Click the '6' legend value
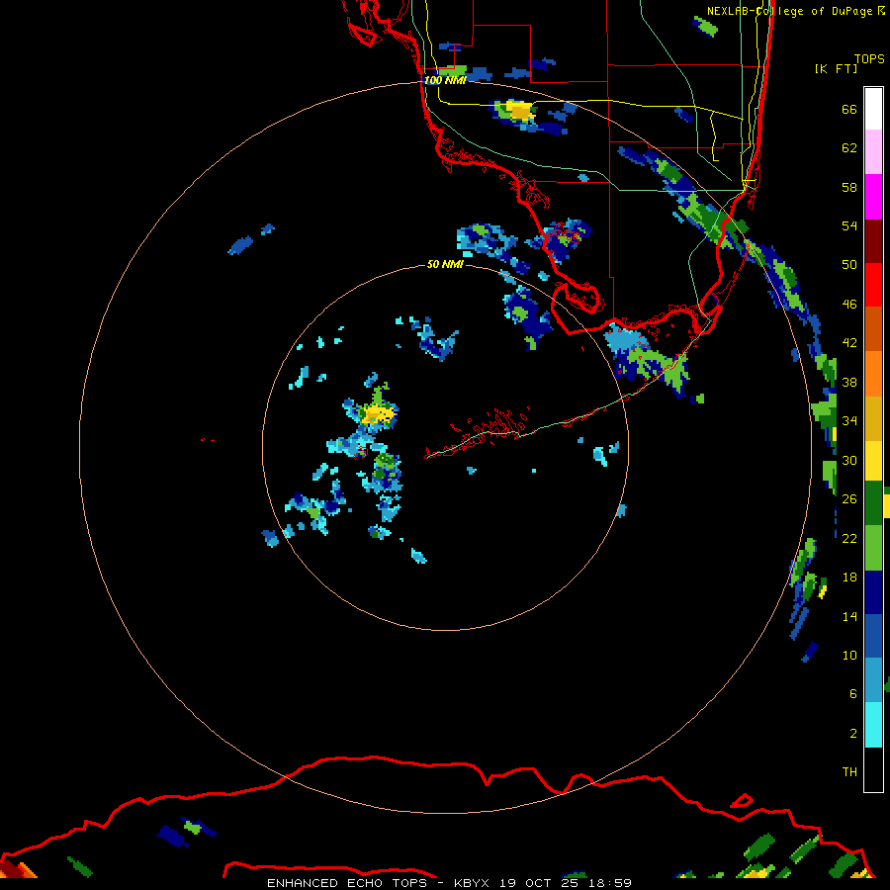 tap(852, 695)
